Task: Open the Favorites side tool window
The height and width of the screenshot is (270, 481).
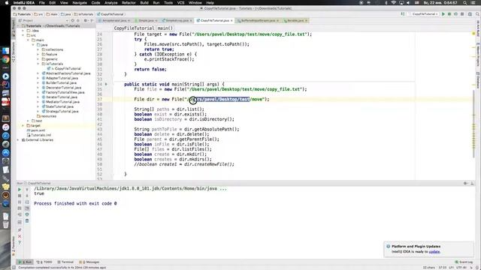Action: (x=14, y=246)
